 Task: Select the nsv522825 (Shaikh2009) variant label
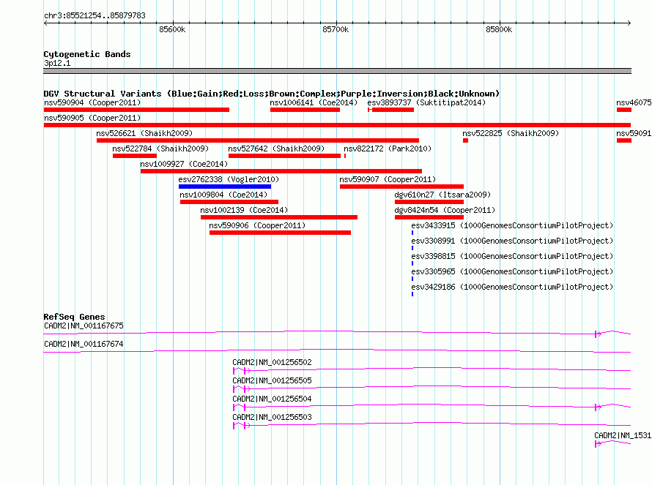click(511, 133)
